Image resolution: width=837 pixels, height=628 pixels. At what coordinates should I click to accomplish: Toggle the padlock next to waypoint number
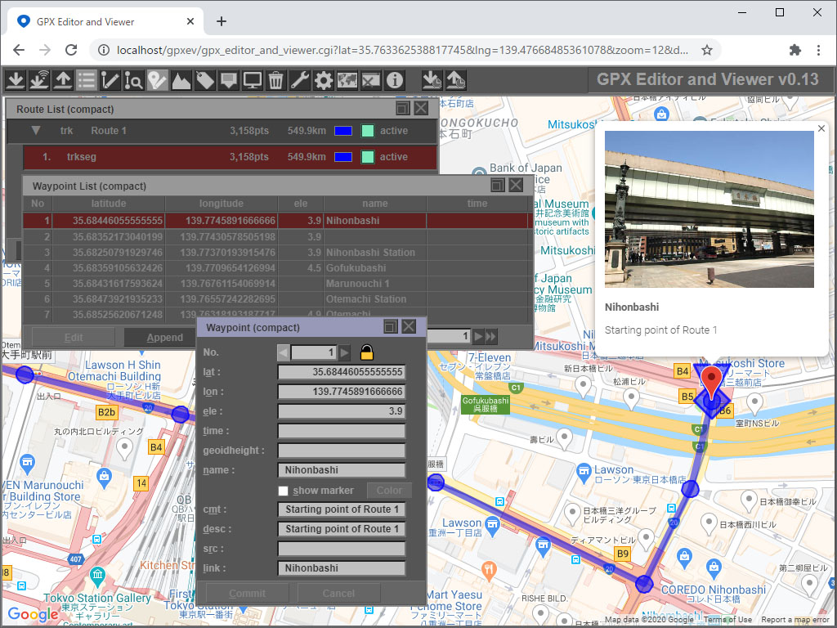pyautogui.click(x=367, y=352)
